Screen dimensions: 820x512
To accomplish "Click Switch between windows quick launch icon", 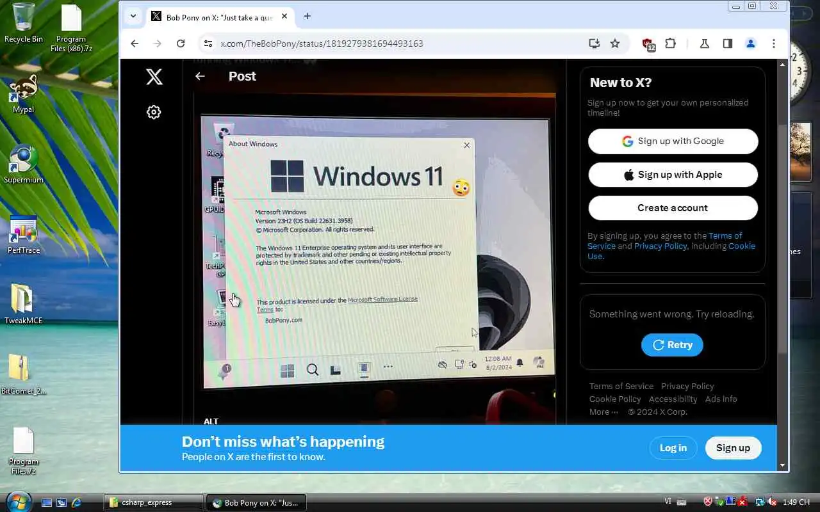I will pos(61,502).
